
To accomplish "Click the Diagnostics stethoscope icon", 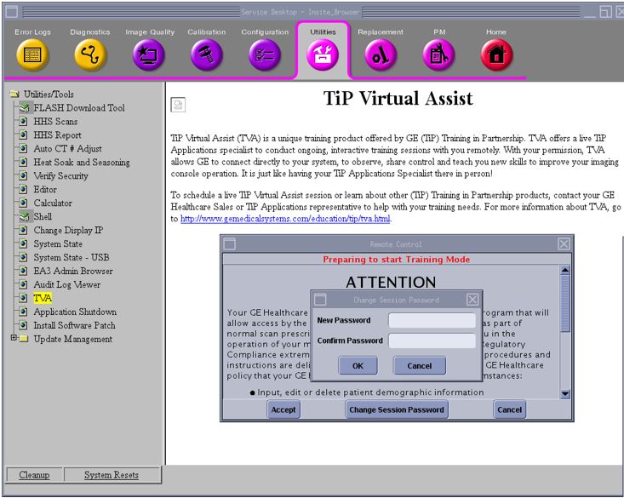I will (90, 56).
